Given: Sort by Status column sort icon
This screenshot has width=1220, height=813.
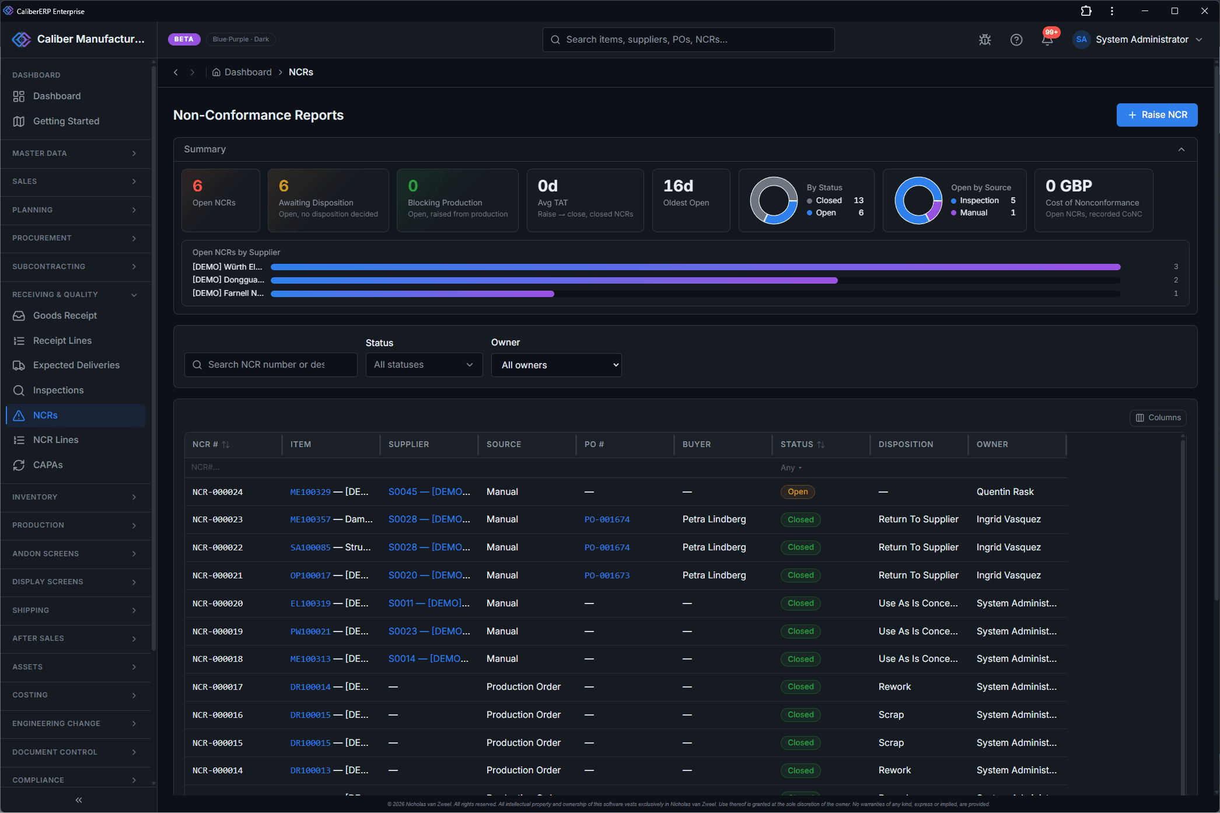Looking at the screenshot, I should click(821, 445).
